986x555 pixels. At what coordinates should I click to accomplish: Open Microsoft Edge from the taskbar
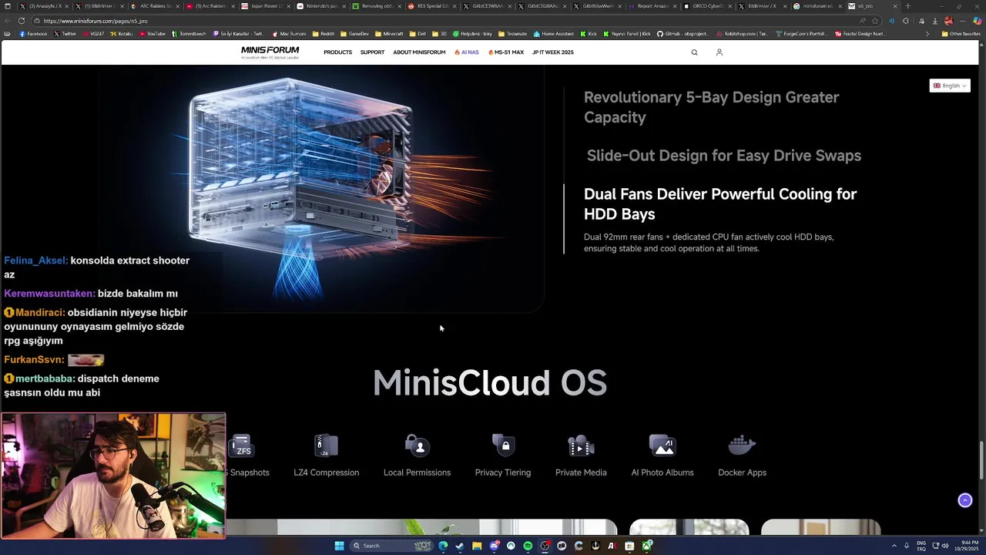pos(443,546)
